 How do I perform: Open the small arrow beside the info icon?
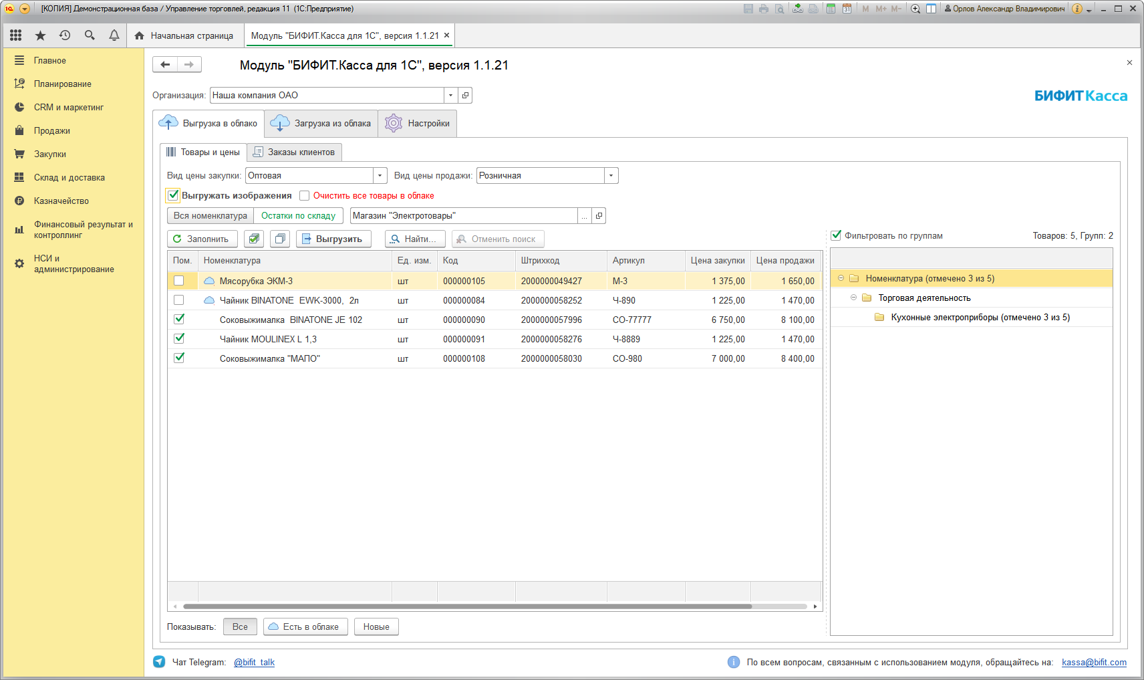1089,10
